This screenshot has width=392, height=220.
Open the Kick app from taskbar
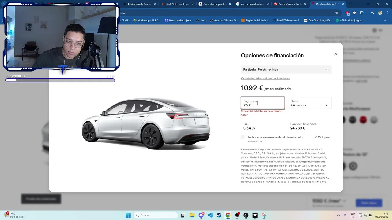255,215
